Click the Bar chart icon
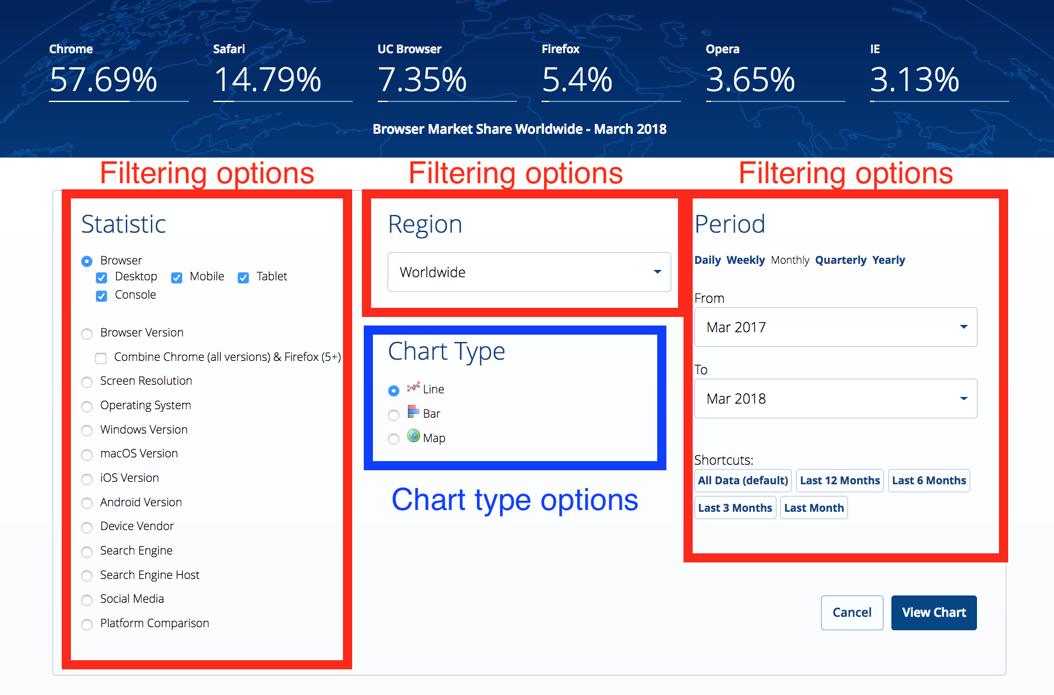Viewport: 1054px width, 695px height. [x=413, y=412]
